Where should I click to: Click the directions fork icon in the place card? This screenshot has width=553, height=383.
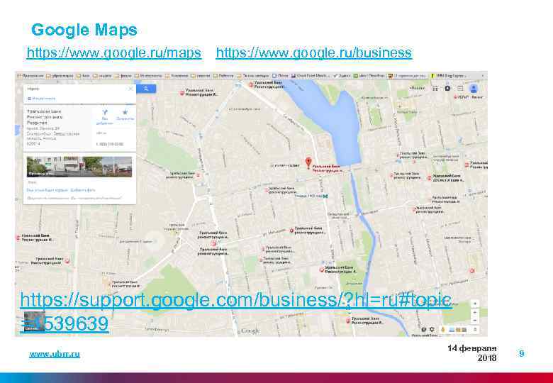[x=104, y=113]
